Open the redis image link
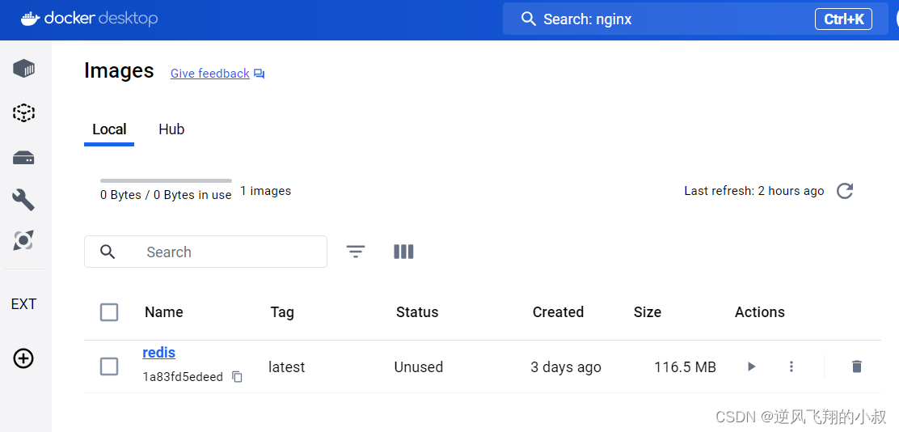This screenshot has width=899, height=432. (158, 352)
